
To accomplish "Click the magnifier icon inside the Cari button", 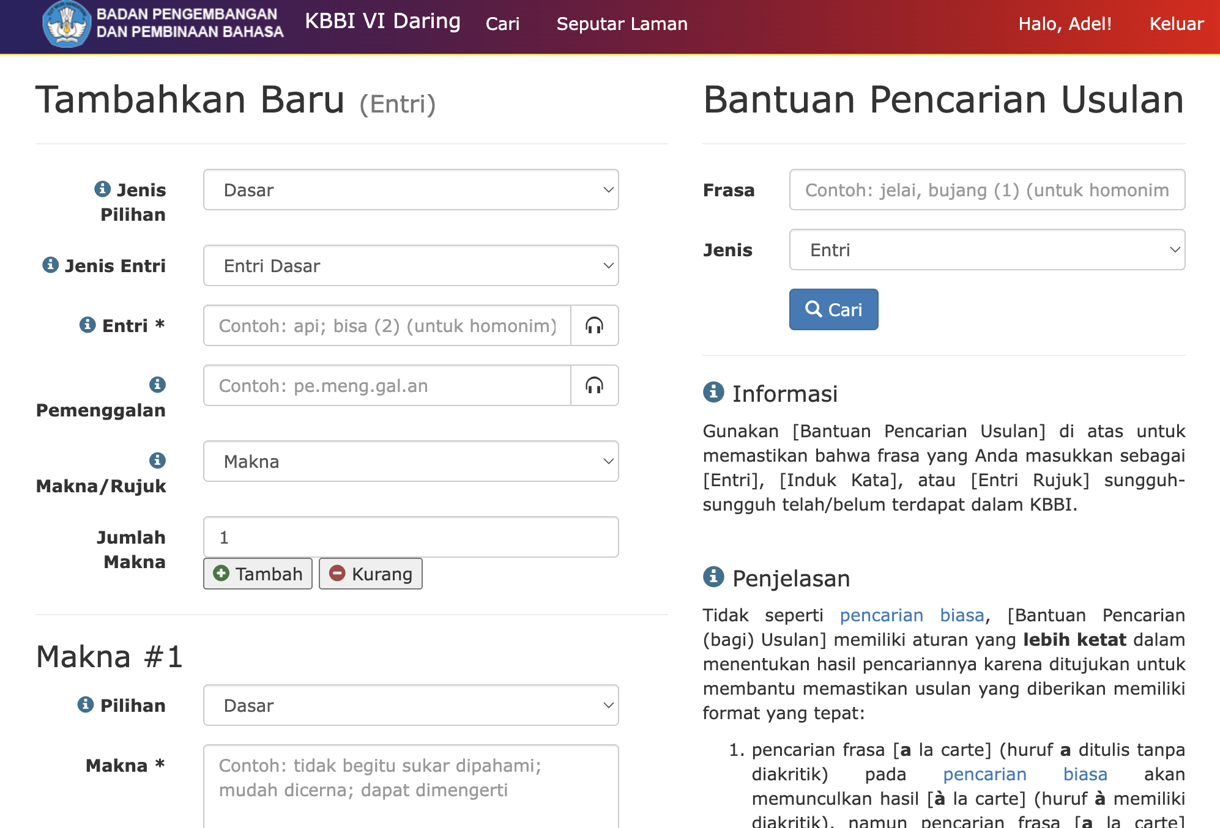I will coord(814,309).
